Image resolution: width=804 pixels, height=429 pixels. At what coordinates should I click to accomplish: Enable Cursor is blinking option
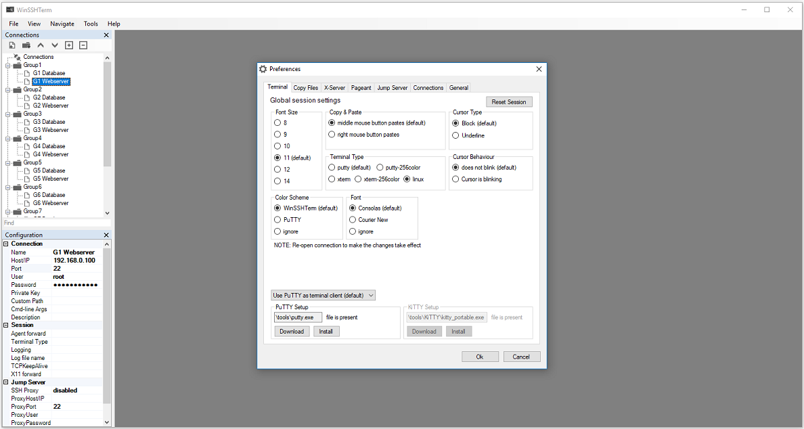(477, 179)
